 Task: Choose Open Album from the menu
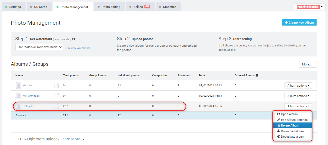[x=292, y=114]
